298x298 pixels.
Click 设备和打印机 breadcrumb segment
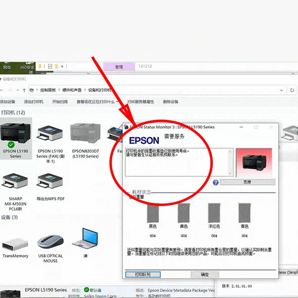coord(99,90)
